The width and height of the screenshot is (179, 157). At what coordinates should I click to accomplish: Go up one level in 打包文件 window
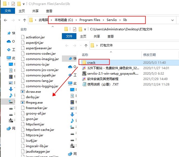[x=86, y=46]
